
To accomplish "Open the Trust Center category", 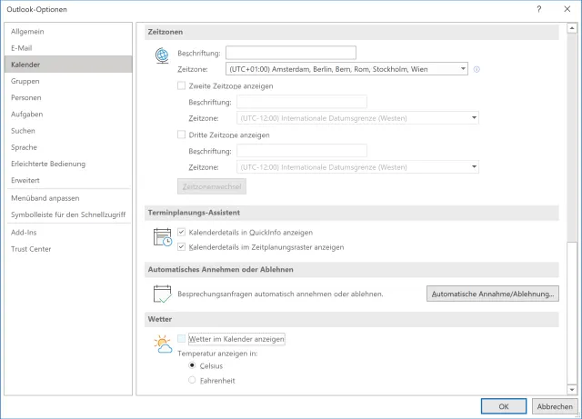I will [x=30, y=248].
